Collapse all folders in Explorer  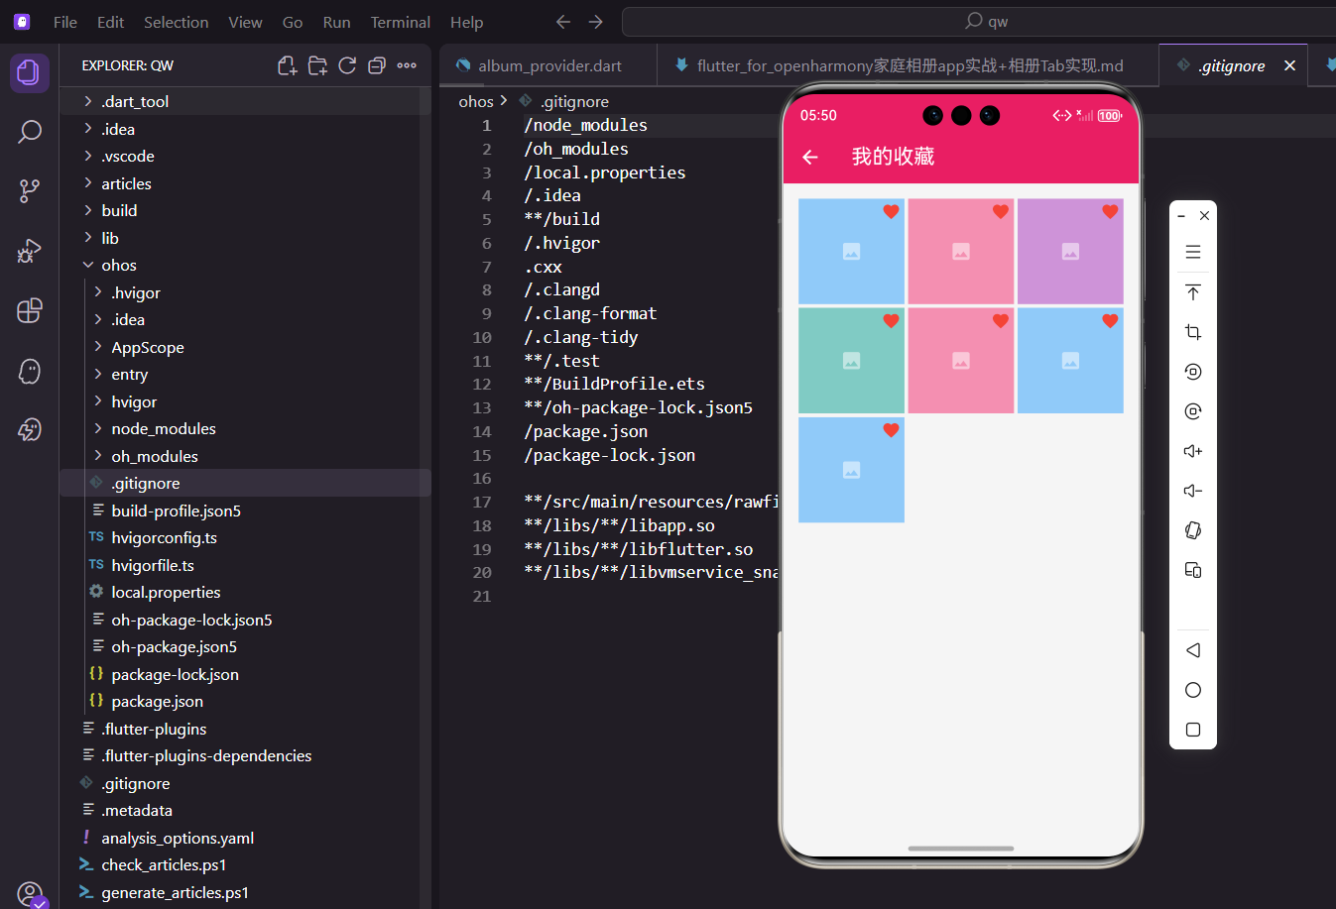377,65
